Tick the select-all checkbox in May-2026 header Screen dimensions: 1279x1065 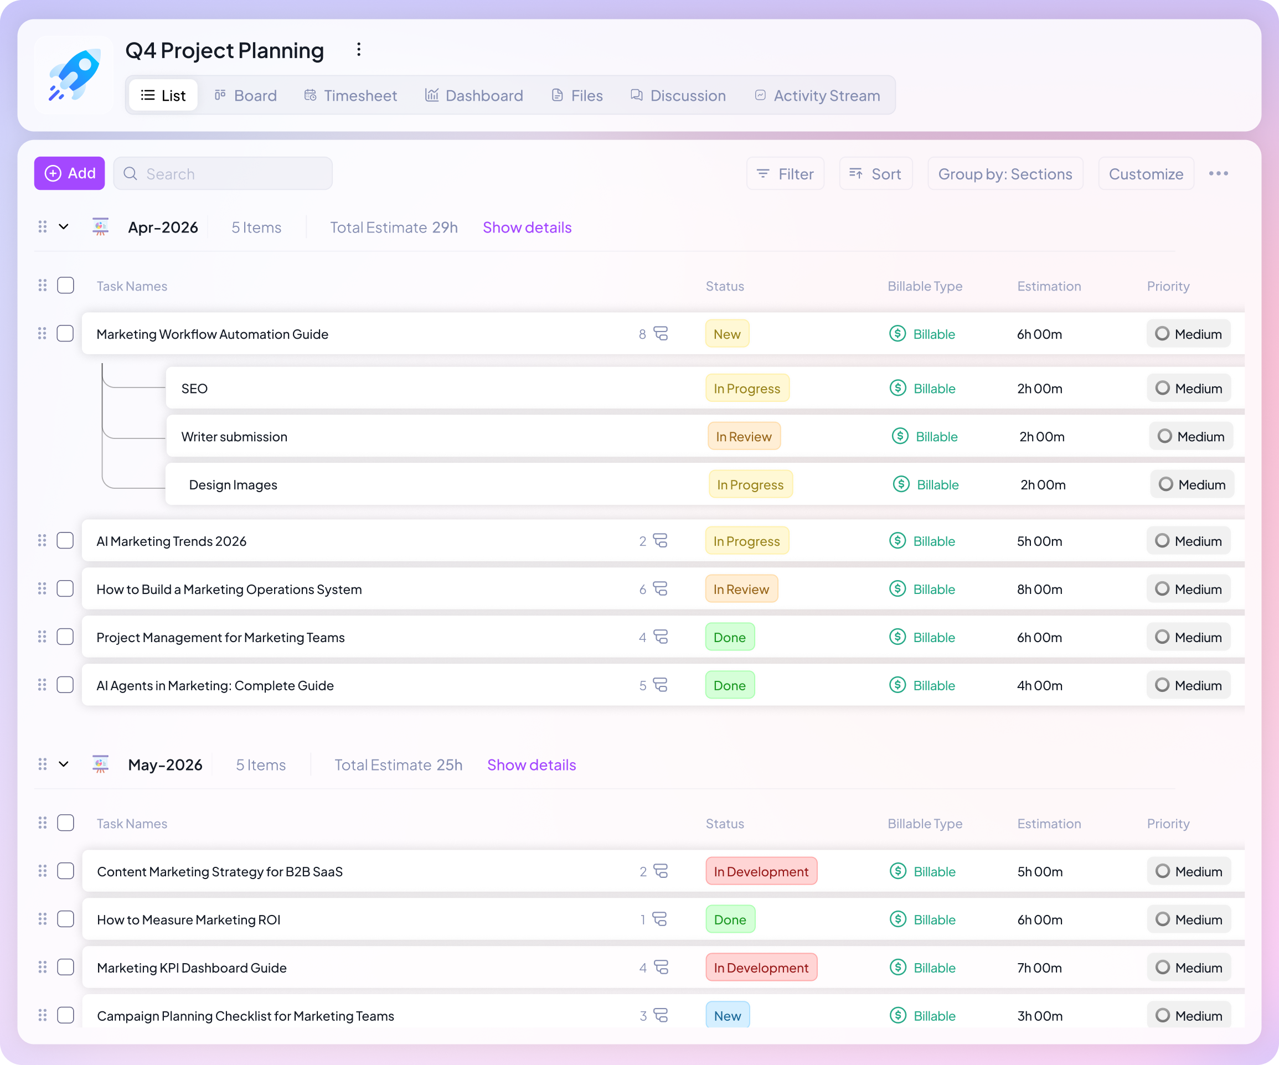click(66, 823)
